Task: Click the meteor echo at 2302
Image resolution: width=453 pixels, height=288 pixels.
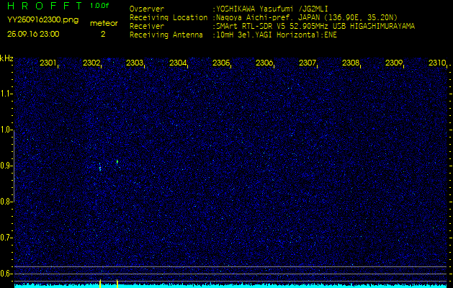Action: [x=100, y=167]
